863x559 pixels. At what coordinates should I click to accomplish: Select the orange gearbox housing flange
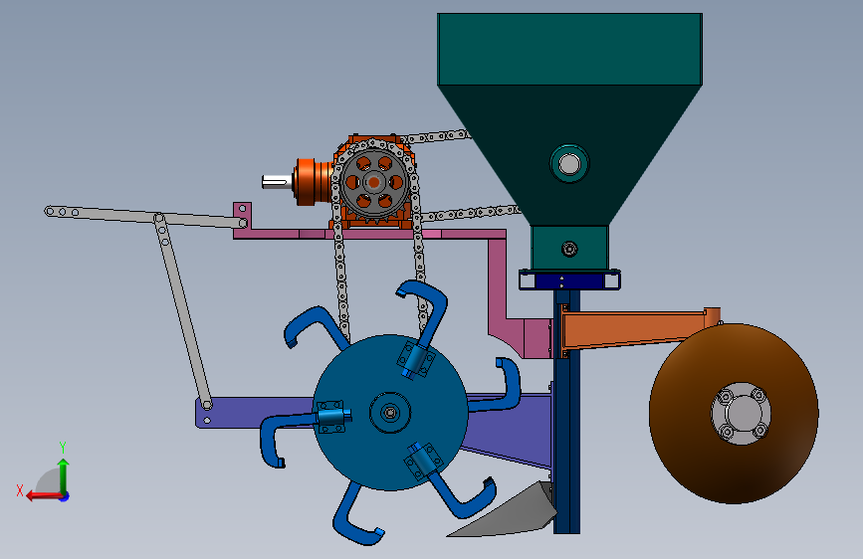(306, 182)
